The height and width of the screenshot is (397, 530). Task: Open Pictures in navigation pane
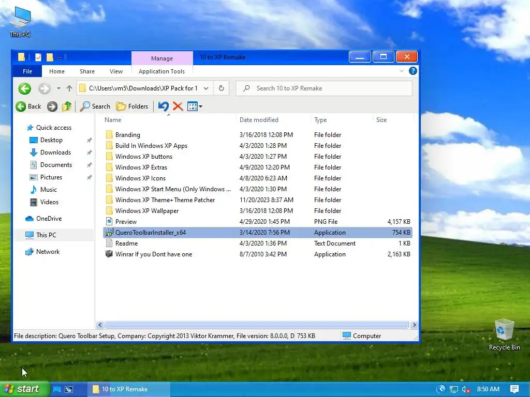(x=46, y=177)
